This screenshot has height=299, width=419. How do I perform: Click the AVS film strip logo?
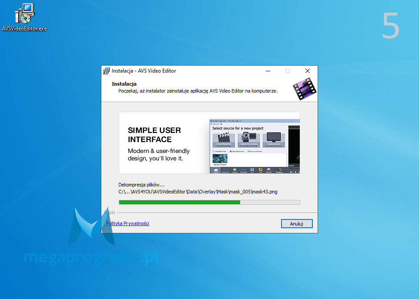coord(305,89)
